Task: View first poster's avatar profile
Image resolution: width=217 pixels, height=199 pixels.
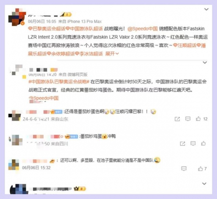Action: (17, 17)
